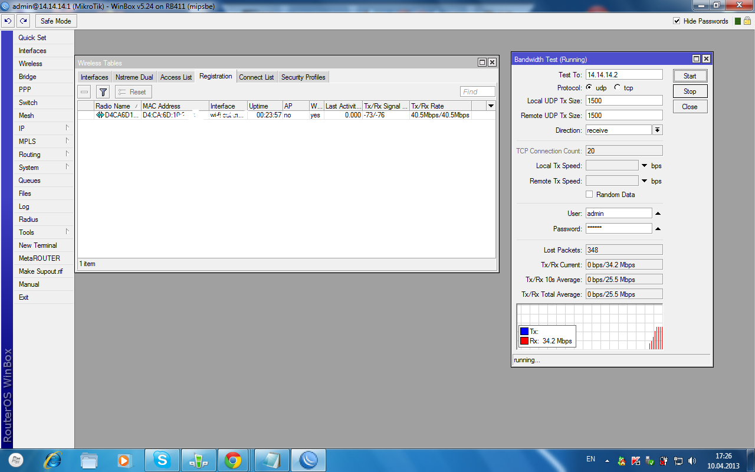Open the green network app on taskbar
Screen dimensions: 755x472
pos(198,460)
